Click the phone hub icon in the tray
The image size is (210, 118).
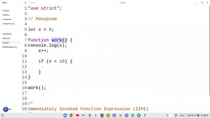[176, 115]
